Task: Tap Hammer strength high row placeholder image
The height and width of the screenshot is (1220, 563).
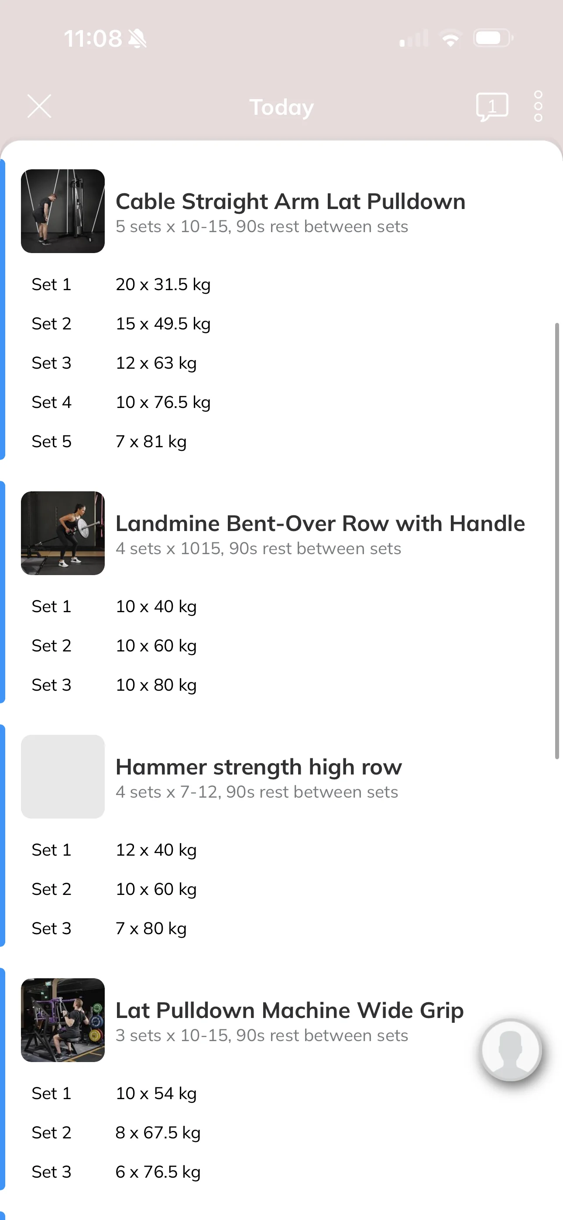Action: tap(62, 777)
